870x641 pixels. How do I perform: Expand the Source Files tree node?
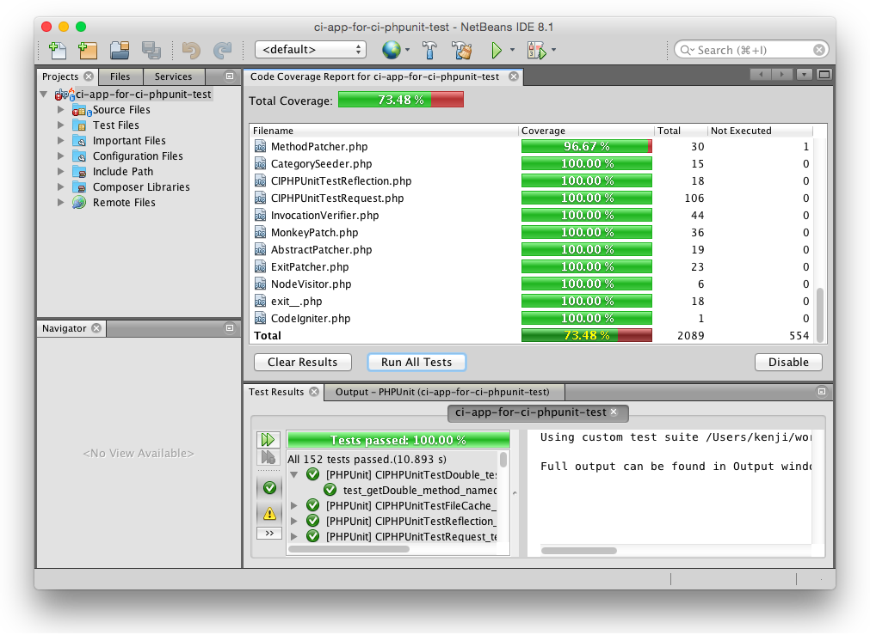point(60,109)
